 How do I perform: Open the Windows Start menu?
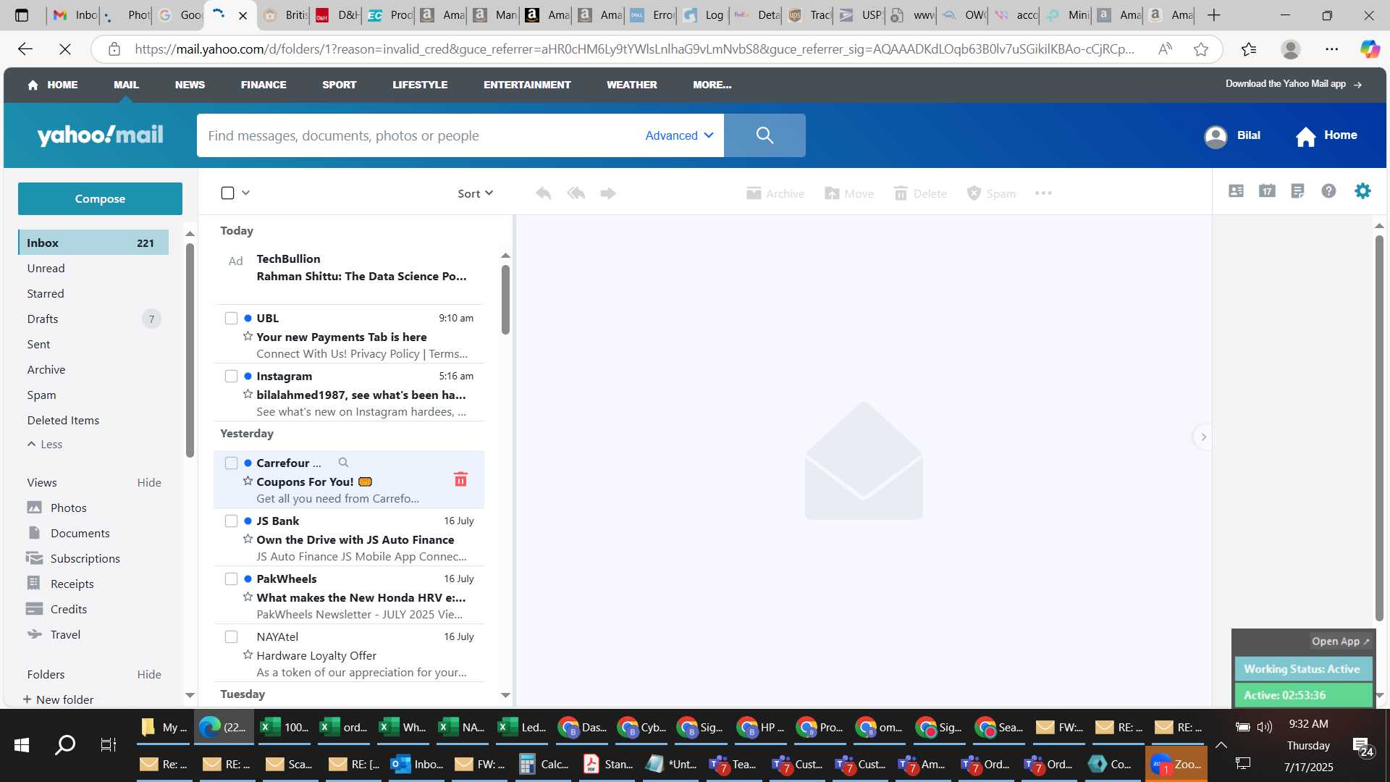pos(22,745)
